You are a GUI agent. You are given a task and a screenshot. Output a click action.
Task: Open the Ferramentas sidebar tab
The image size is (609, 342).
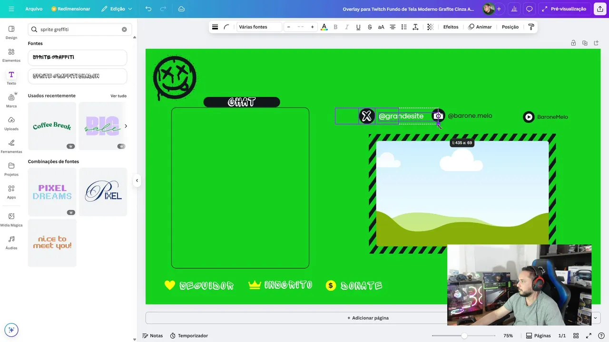point(11,146)
